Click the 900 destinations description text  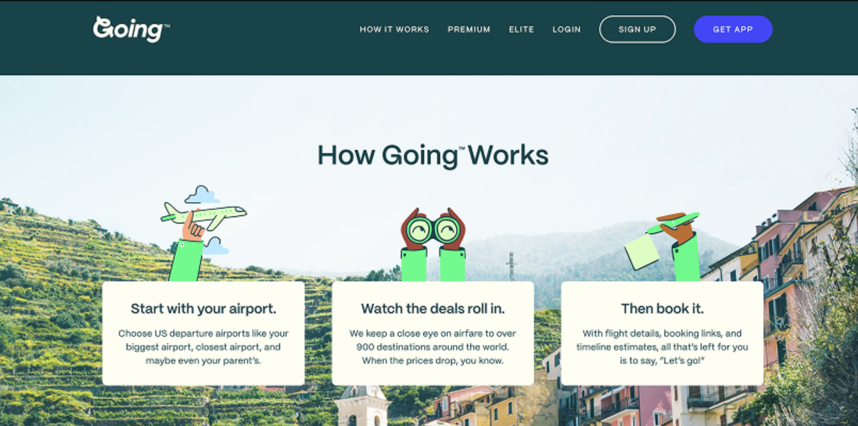click(433, 347)
